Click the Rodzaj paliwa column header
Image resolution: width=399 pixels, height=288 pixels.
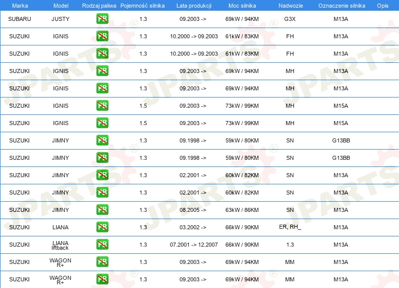point(99,6)
